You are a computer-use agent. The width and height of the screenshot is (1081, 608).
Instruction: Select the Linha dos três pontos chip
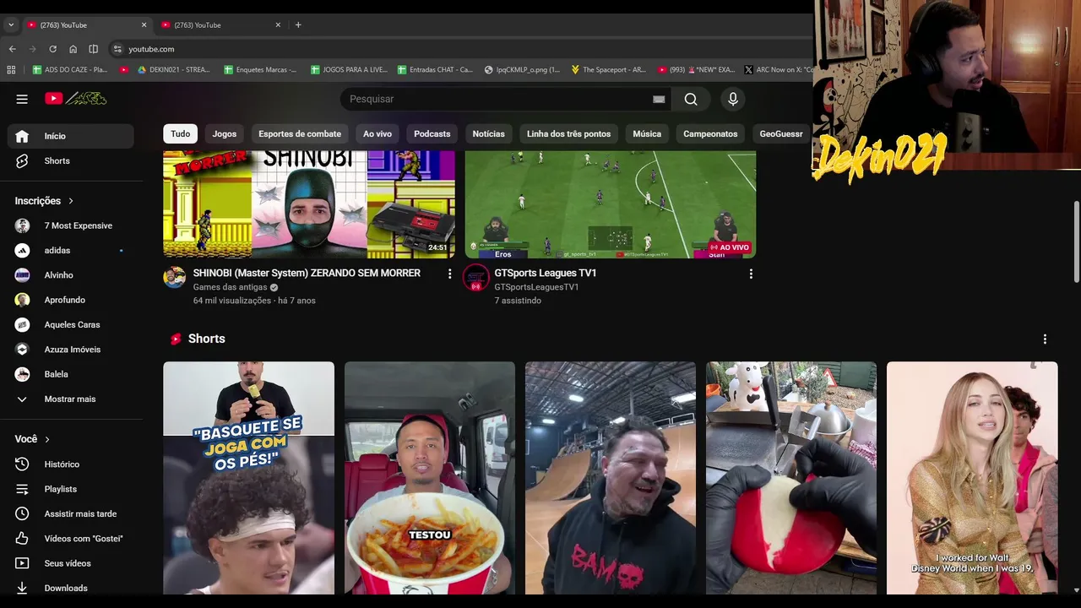569,133
